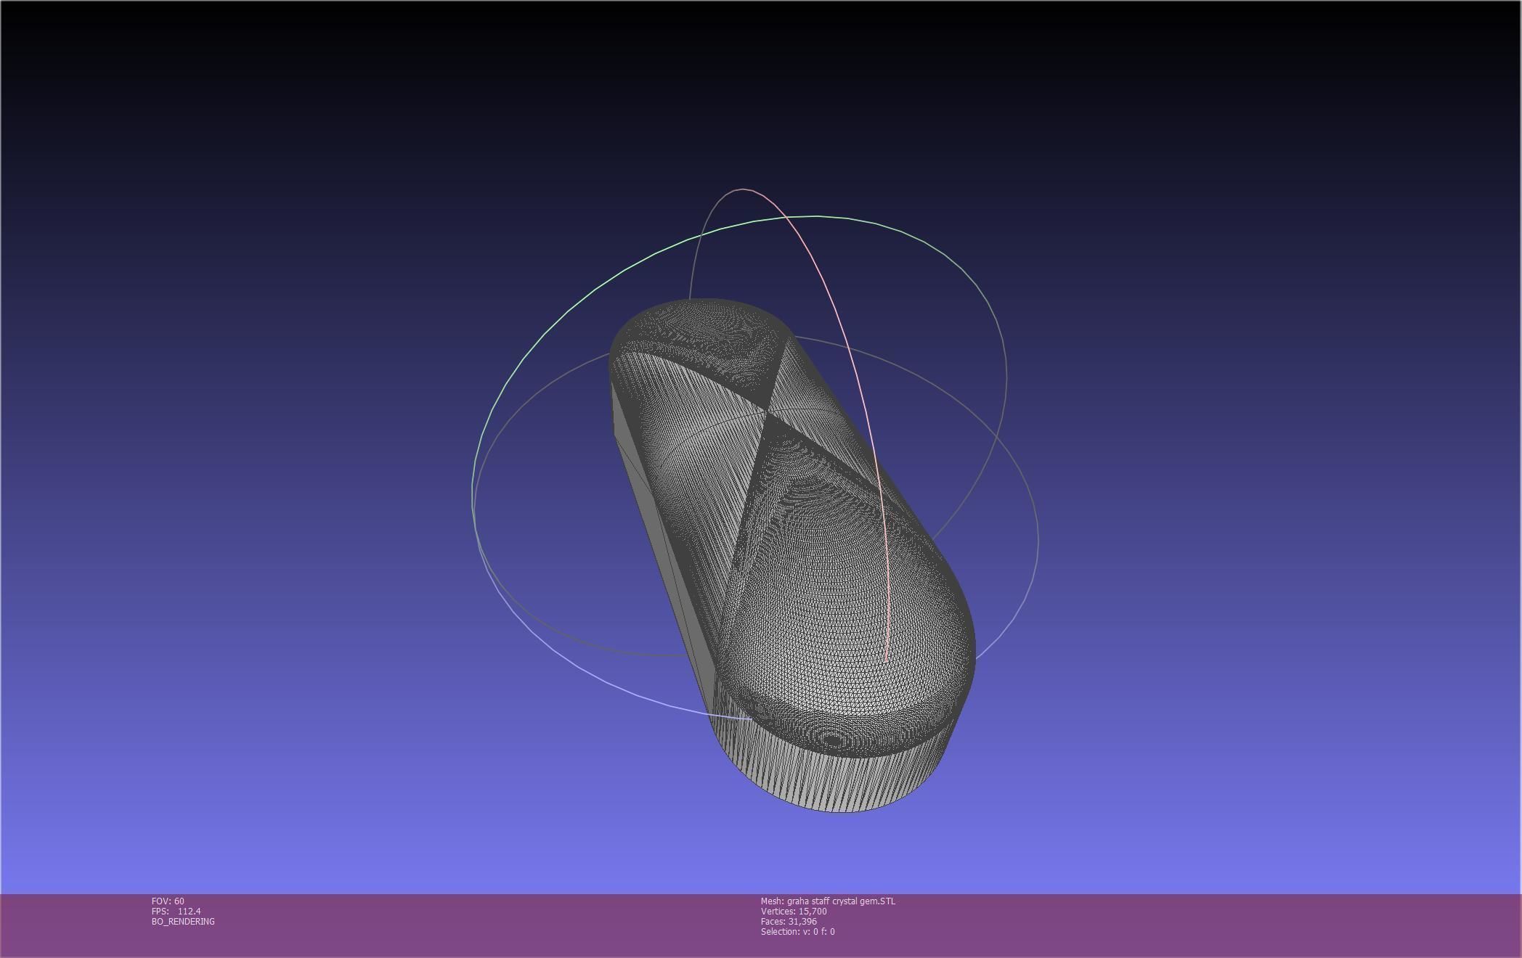
Task: Click the Selection: v: 0 f: 0 text
Action: click(x=797, y=932)
